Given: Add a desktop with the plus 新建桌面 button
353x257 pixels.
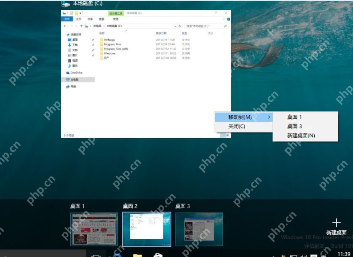Looking at the screenshot, I should tap(337, 227).
